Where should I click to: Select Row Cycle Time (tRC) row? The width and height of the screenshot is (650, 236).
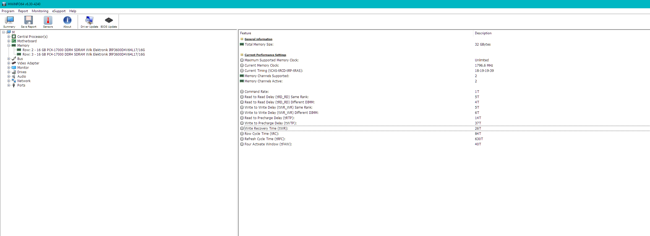445,134
